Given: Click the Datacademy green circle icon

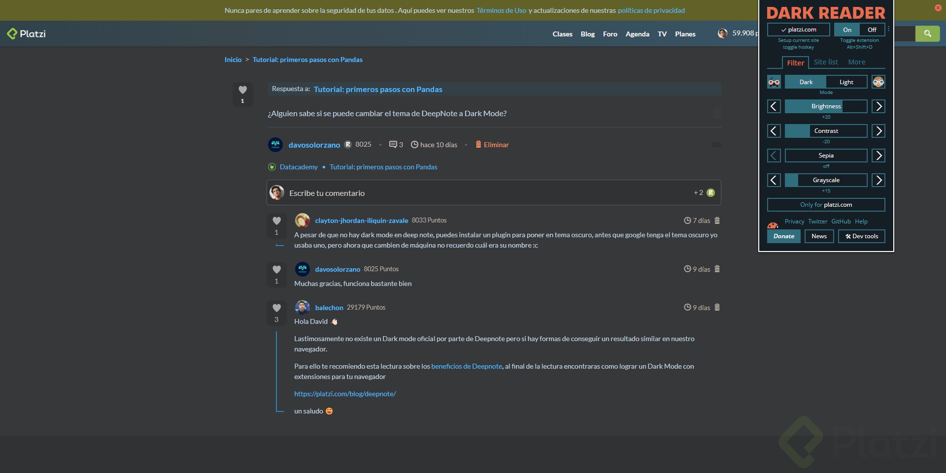Looking at the screenshot, I should [272, 167].
